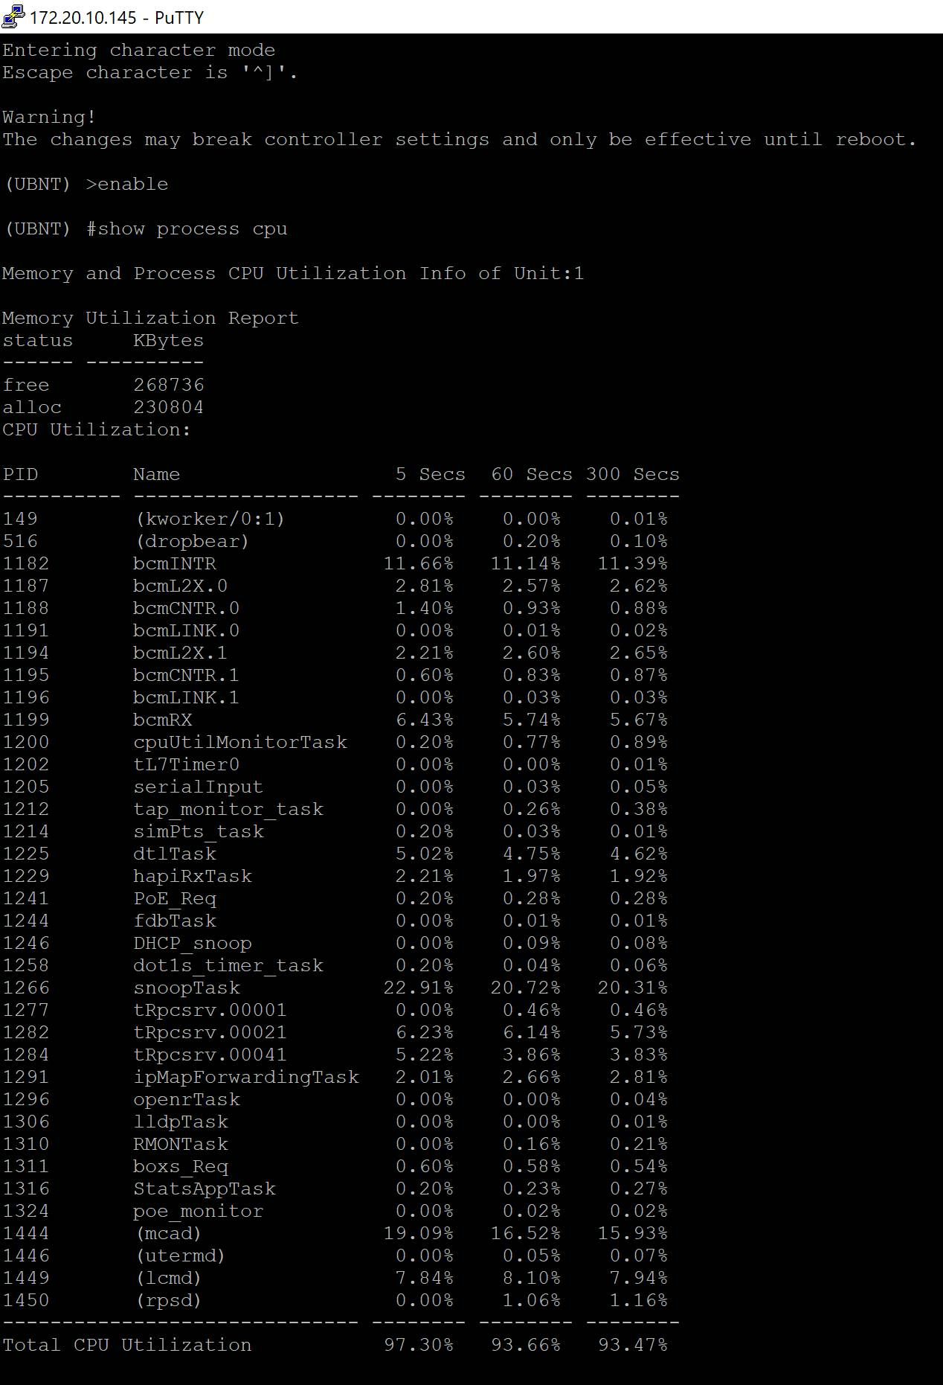Click the 172.20.10.145 - PuTTY window title
Viewport: 943px width, 1385px height.
click(x=117, y=17)
